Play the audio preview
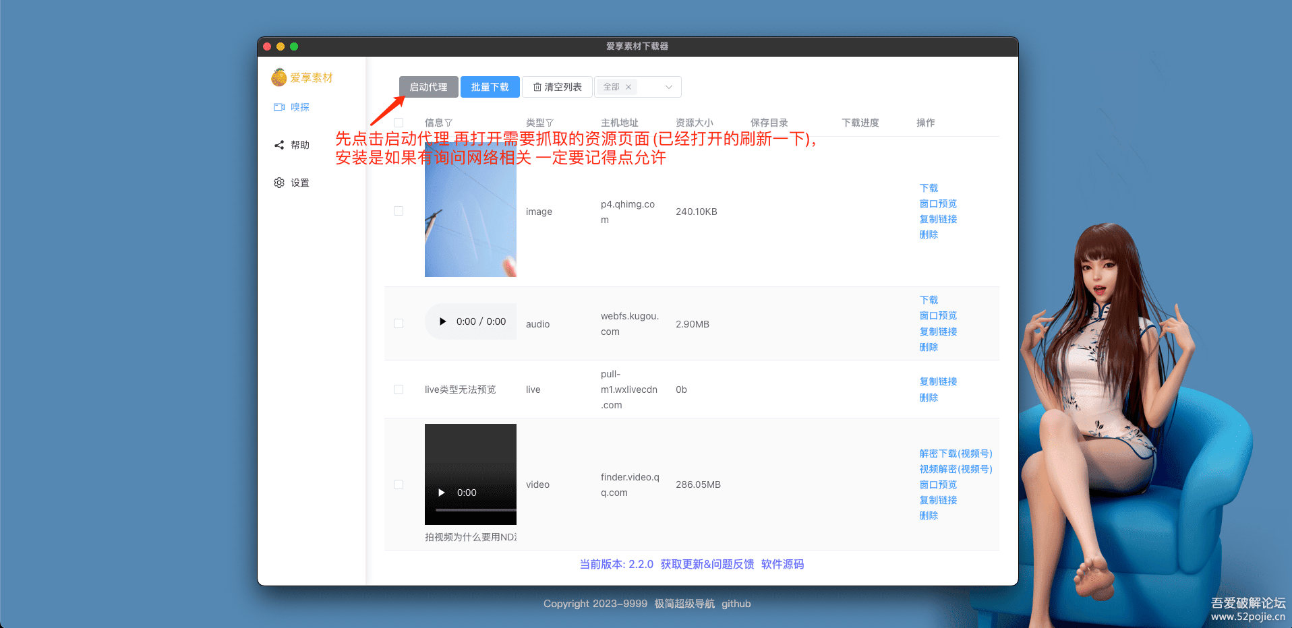 pyautogui.click(x=443, y=321)
